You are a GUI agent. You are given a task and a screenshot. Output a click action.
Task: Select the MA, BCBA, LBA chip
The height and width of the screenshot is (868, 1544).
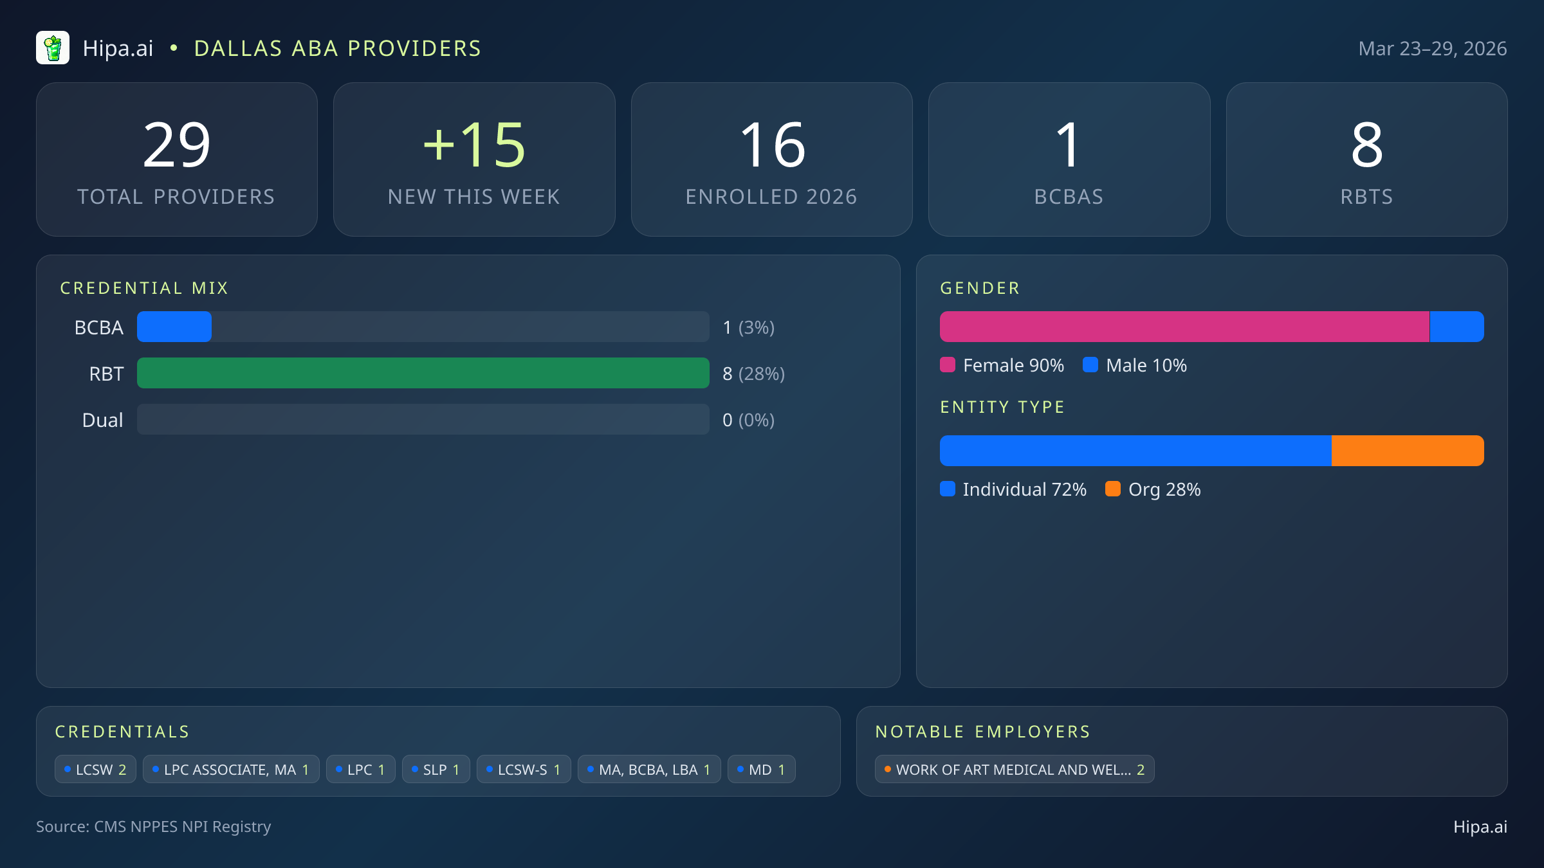point(649,770)
